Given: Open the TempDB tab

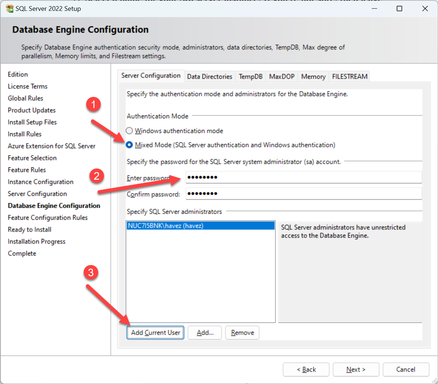Looking at the screenshot, I should click(251, 77).
